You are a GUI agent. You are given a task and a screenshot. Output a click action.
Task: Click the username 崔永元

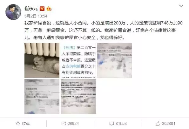coord(31,9)
